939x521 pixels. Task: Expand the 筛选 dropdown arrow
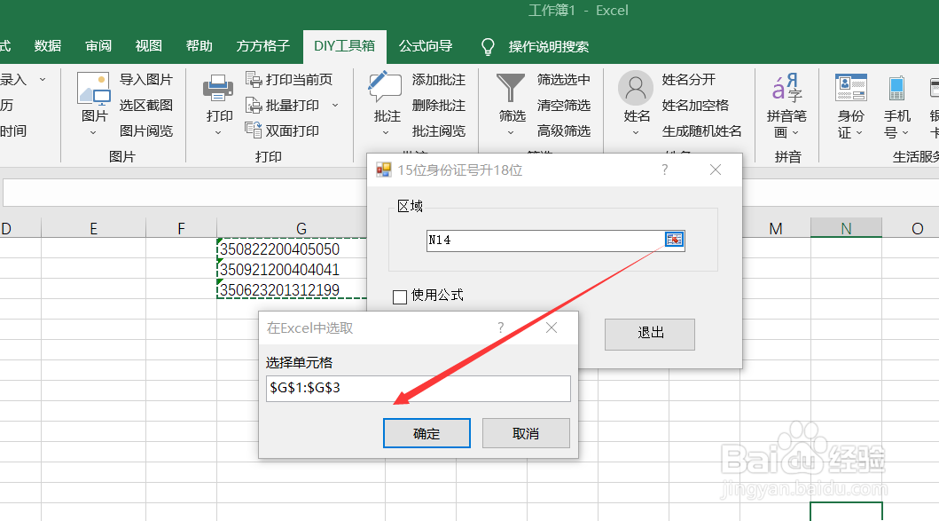pyautogui.click(x=511, y=132)
